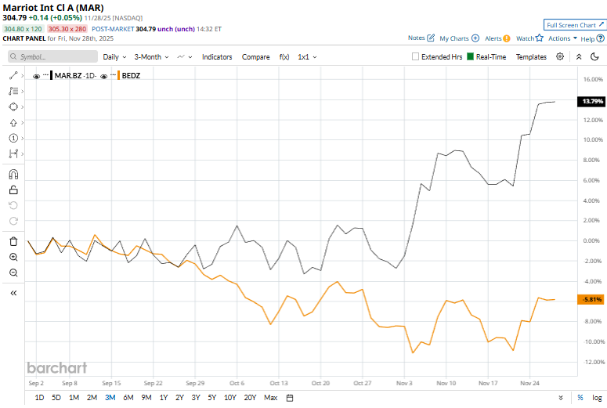Select the numbered annotation tool
Image resolution: width=607 pixels, height=408 pixels.
13,138
